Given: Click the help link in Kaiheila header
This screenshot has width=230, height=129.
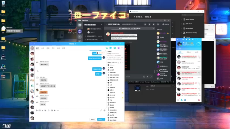Looking at the screenshot, I should pos(166,24).
